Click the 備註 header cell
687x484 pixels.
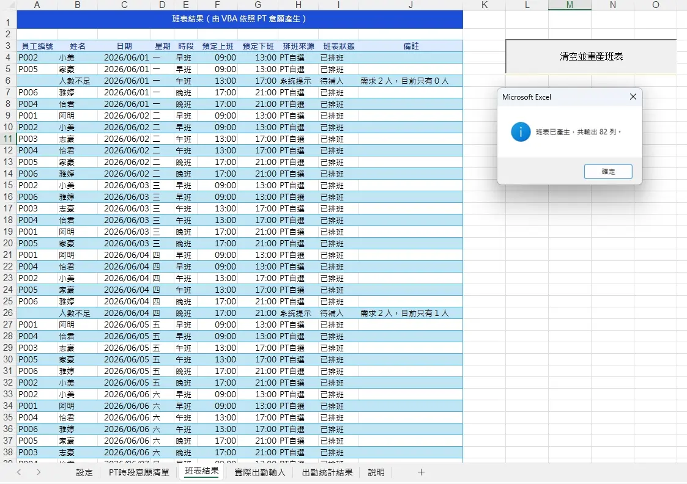click(410, 46)
